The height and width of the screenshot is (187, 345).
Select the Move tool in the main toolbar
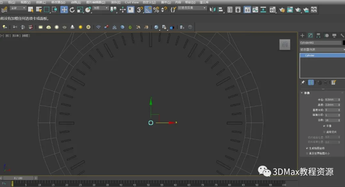click(64, 10)
